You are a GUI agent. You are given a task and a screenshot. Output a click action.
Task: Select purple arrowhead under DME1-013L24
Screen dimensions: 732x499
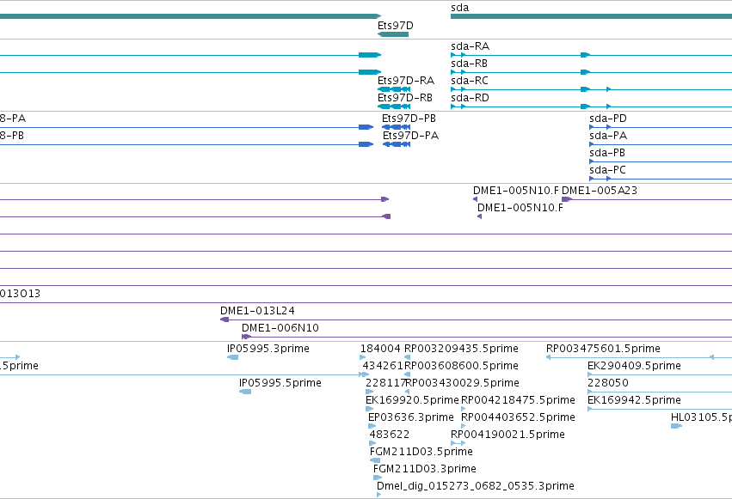[225, 319]
